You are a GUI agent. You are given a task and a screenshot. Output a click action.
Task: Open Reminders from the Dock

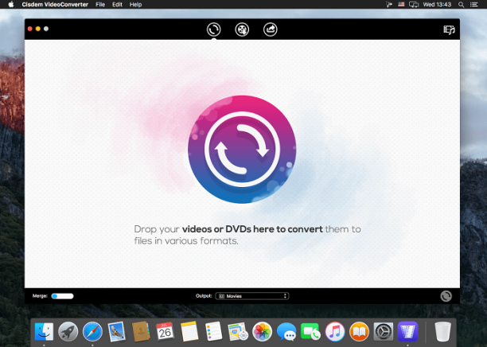coord(214,332)
